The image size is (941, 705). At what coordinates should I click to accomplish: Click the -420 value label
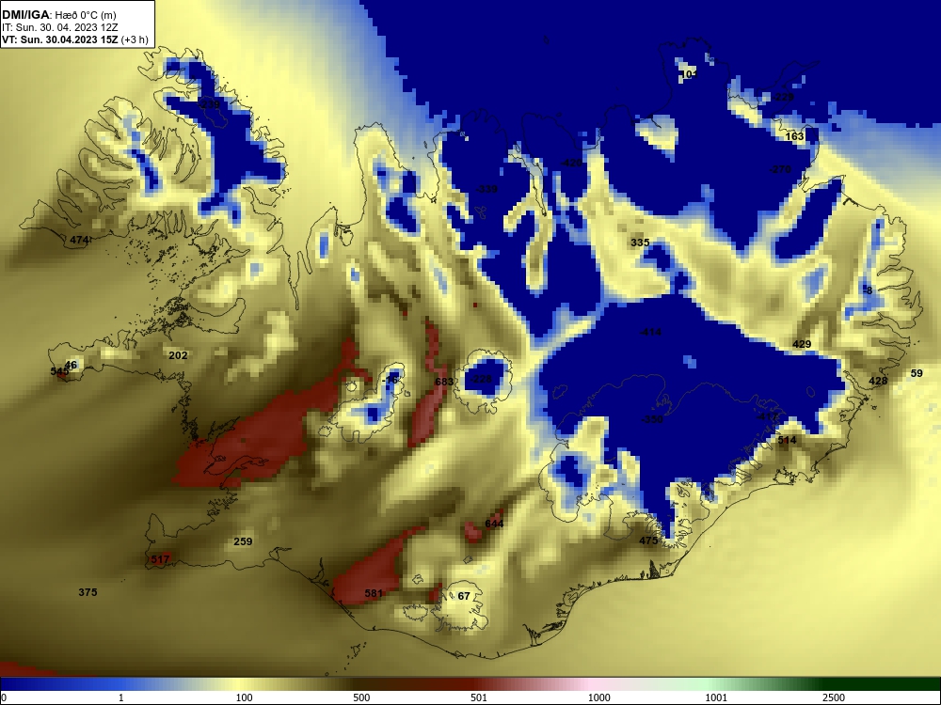pos(571,163)
